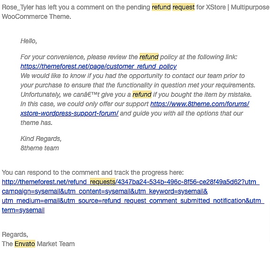Click the highlighted "Envato" word

pos(25,244)
